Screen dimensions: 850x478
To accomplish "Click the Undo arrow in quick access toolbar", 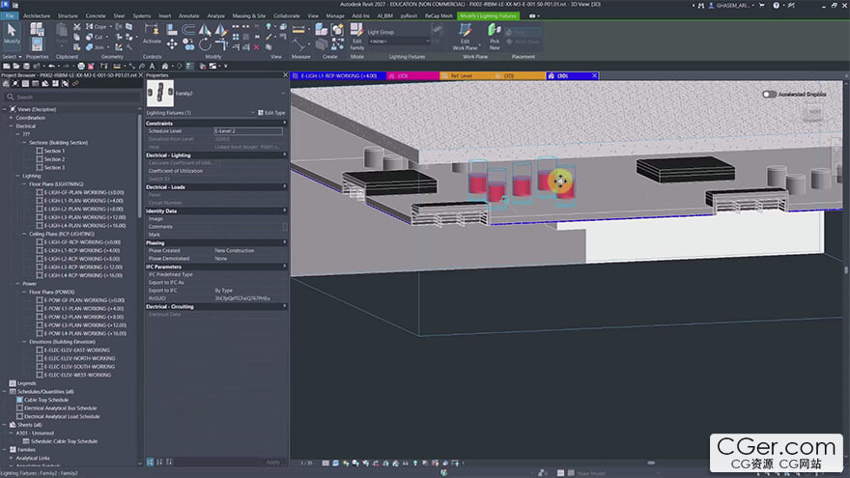I will coord(51,66).
